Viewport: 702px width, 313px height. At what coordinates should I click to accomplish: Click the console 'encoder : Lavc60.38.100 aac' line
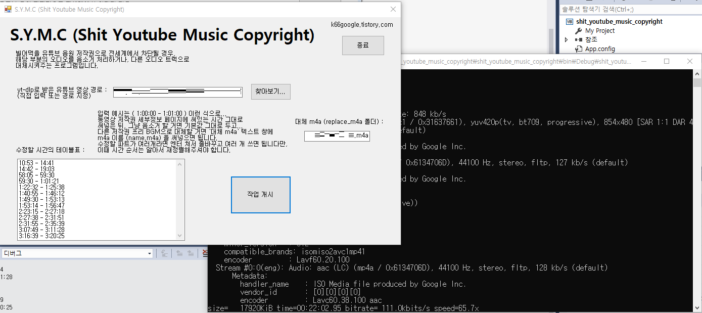click(x=312, y=300)
